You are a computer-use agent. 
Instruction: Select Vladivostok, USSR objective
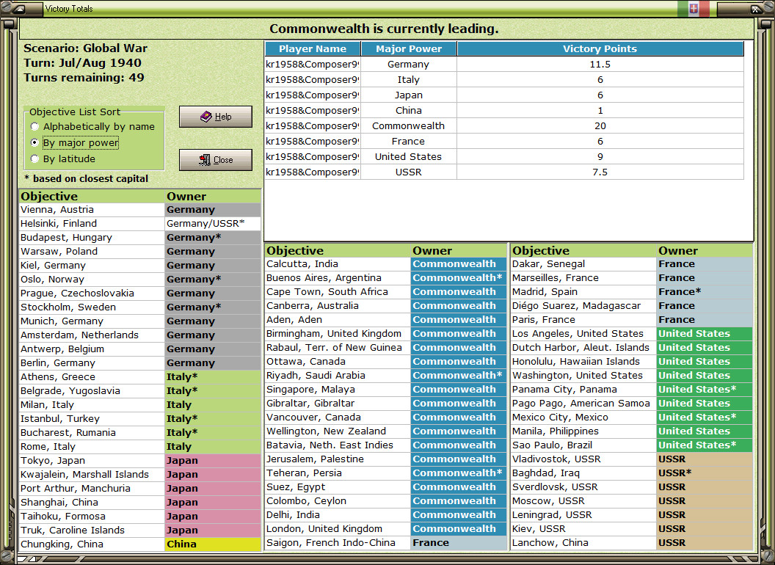click(x=583, y=459)
